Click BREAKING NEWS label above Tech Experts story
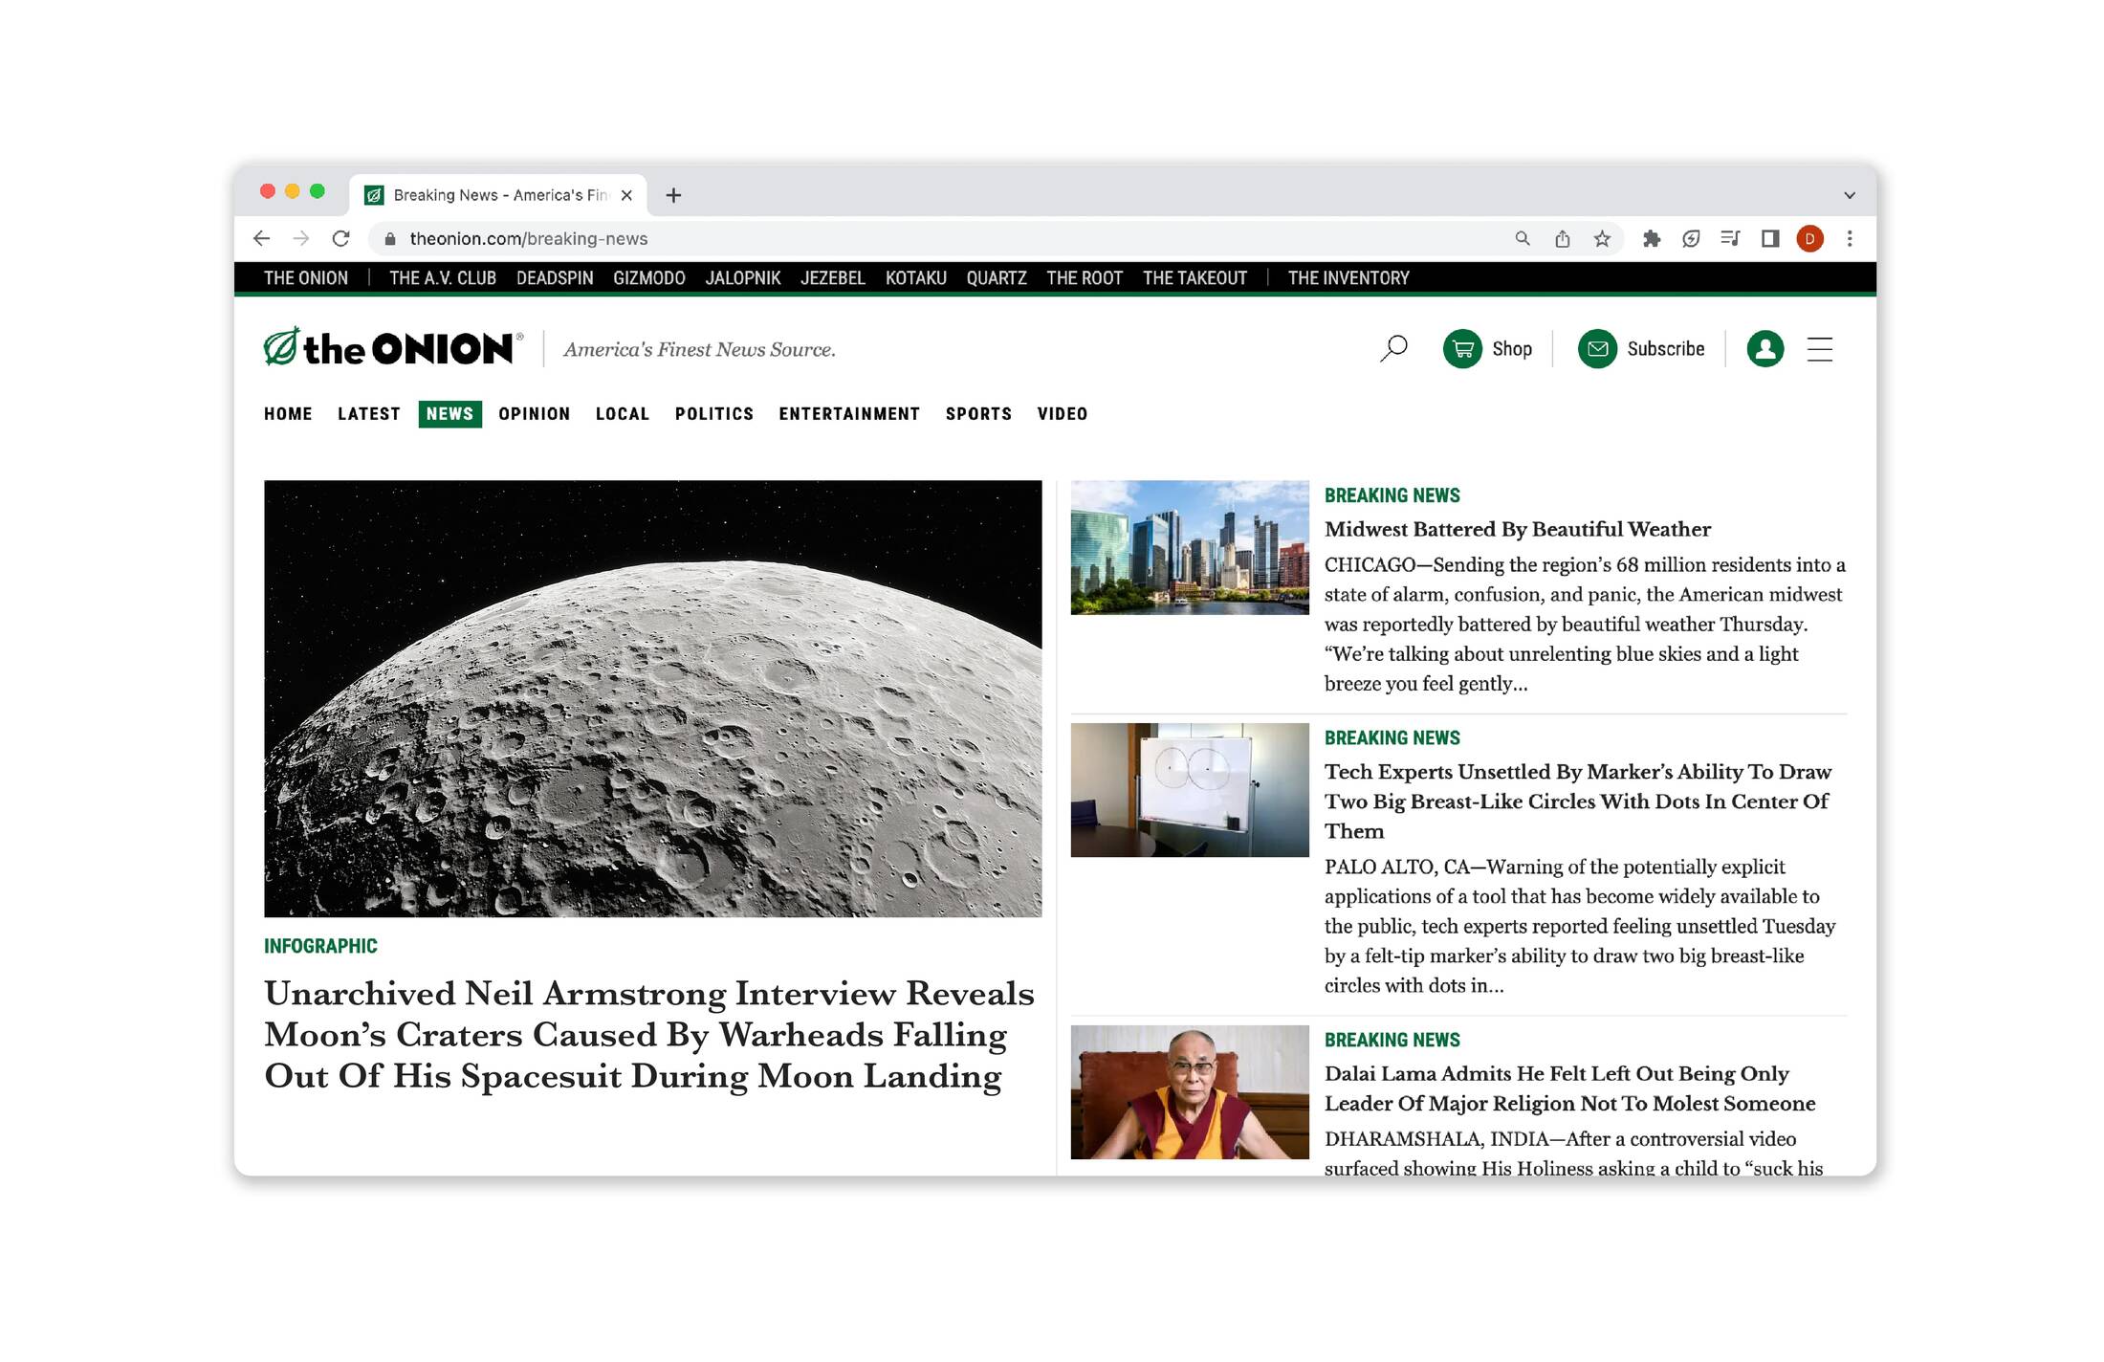 coord(1392,738)
